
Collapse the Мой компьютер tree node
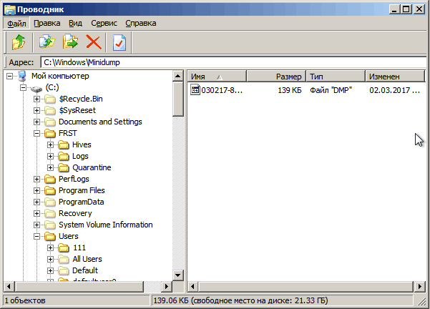[9, 76]
